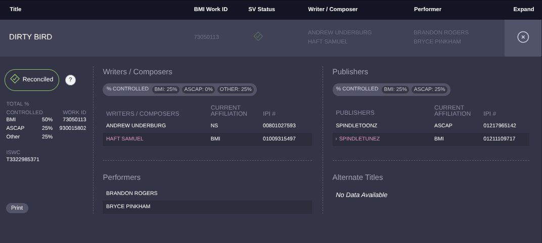The width and height of the screenshot is (542, 243).
Task: Select publisher IPI number 01217965142
Action: pos(500,126)
